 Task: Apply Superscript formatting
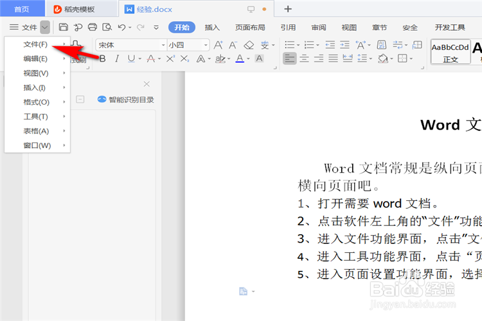click(170, 58)
